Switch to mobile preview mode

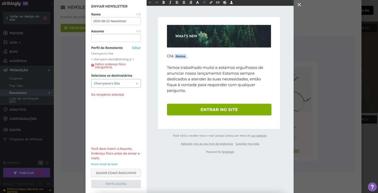point(47,163)
